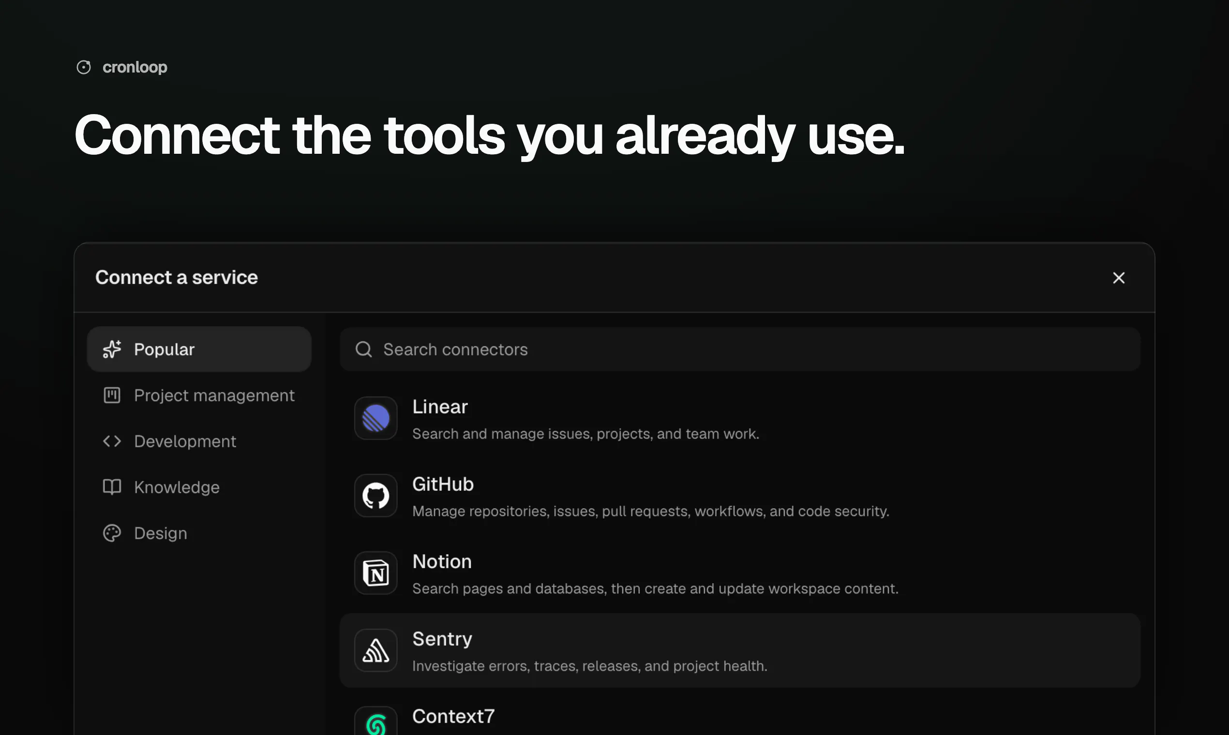Select the GitHub connector name

[x=443, y=484]
